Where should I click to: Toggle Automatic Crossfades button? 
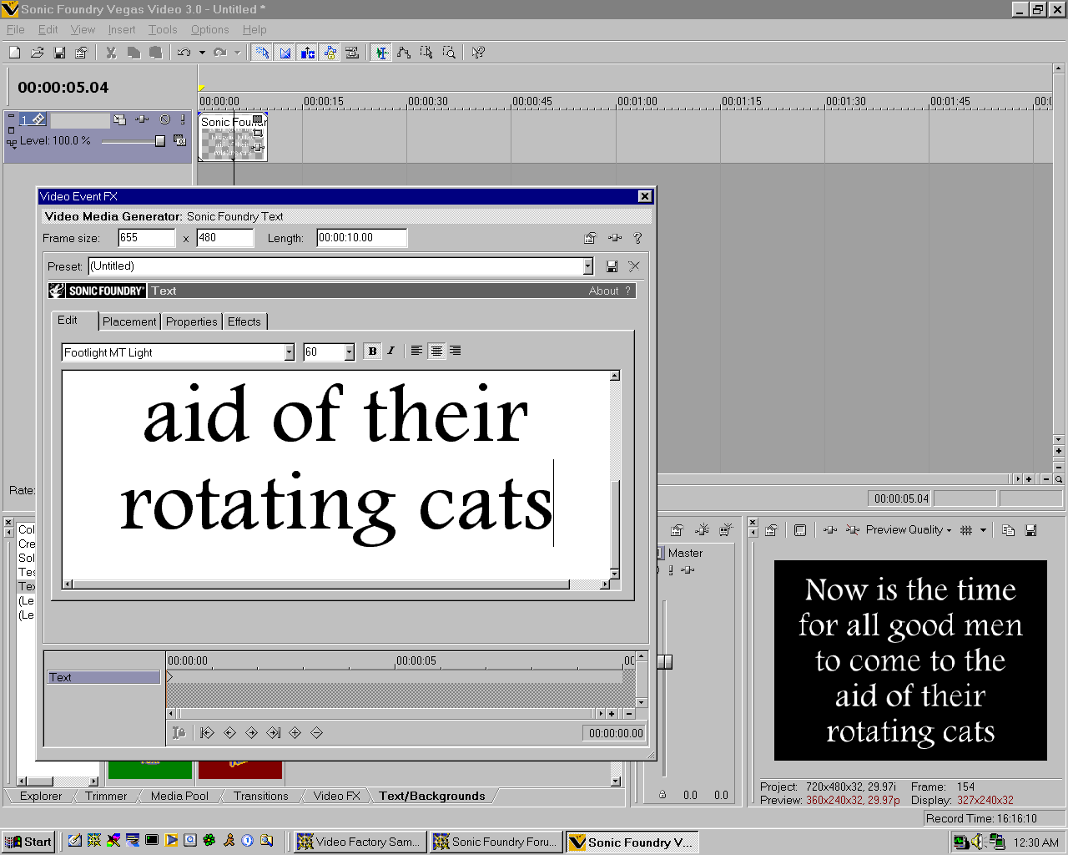pos(285,53)
